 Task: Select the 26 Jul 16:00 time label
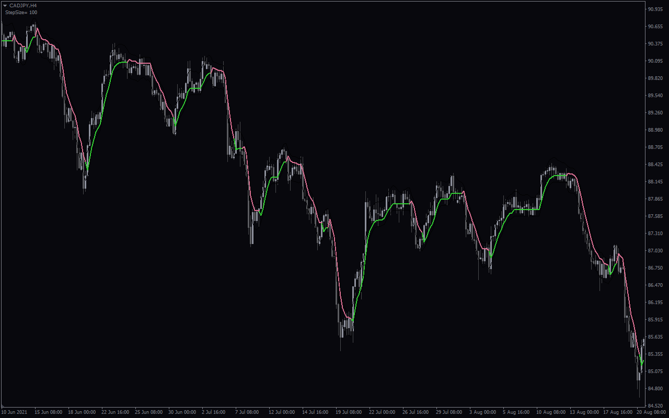point(417,412)
